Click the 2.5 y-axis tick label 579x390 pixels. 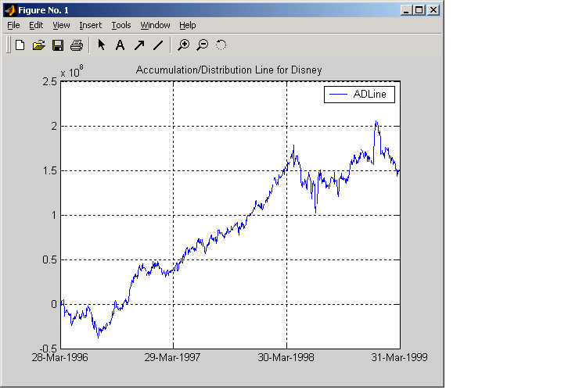point(50,81)
